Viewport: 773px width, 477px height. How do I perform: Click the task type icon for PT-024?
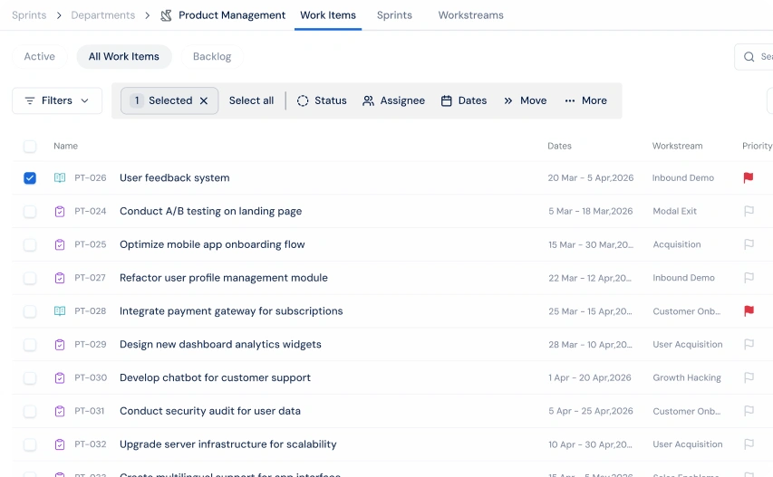[60, 211]
